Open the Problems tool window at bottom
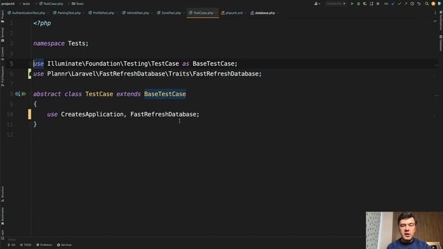 (44, 245)
